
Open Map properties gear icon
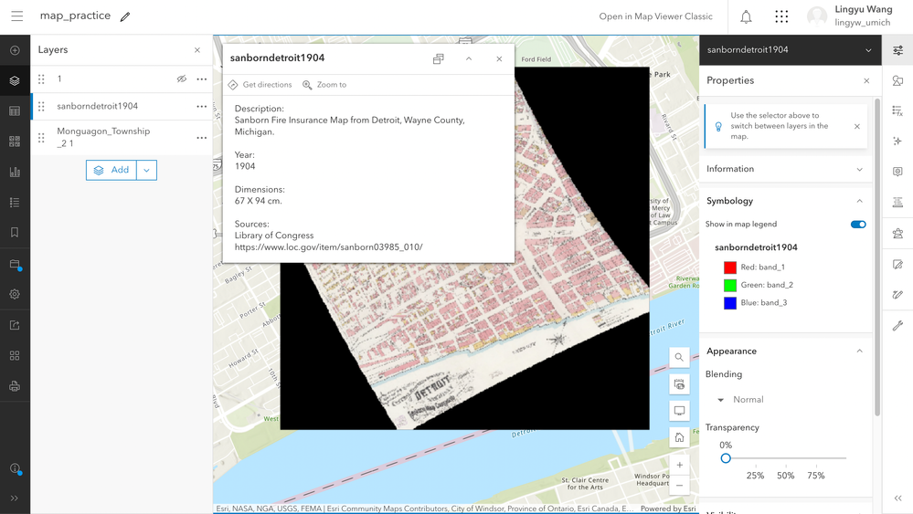[16, 294]
